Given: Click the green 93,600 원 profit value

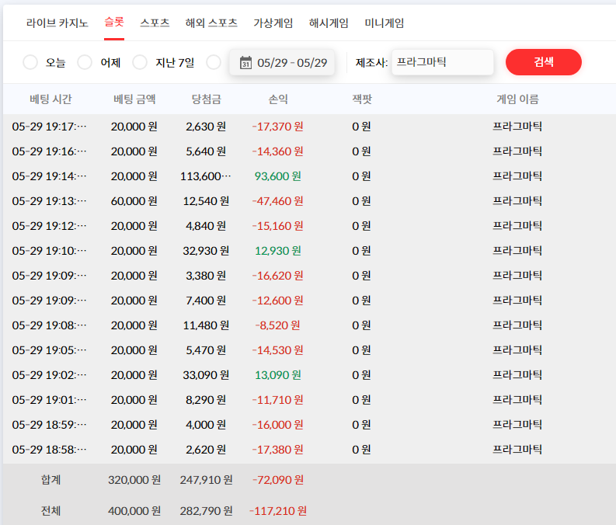Looking at the screenshot, I should tap(278, 176).
